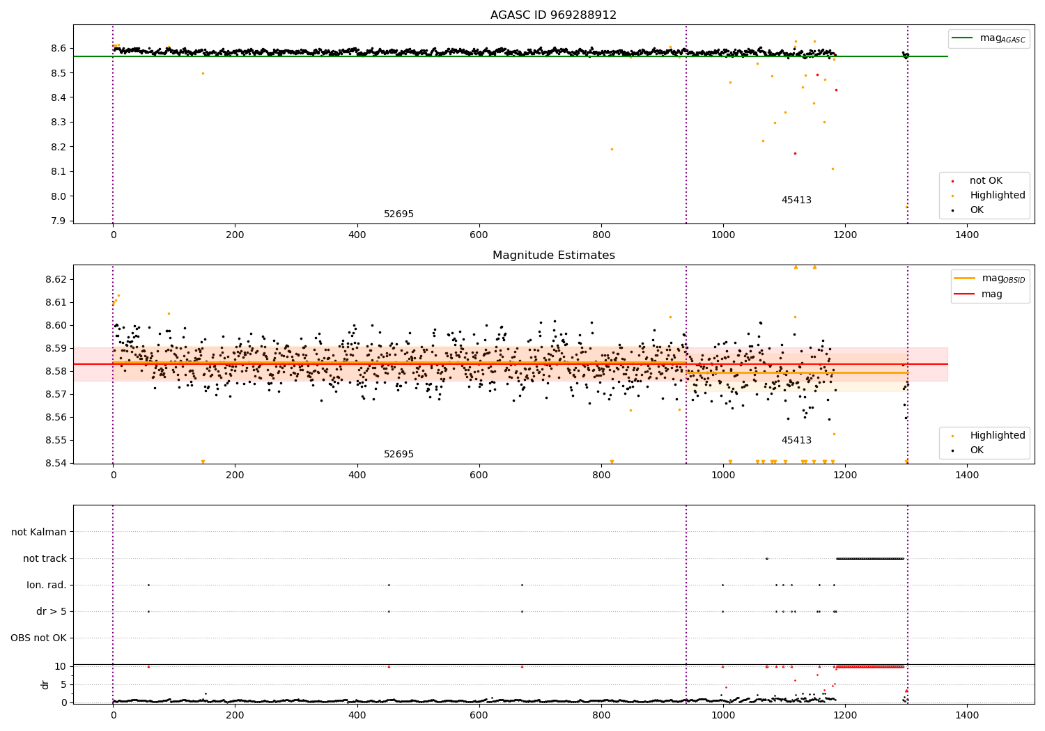Click the 'not OK' legend entry in top plot
The image size is (1045, 731).
pyautogui.click(x=986, y=181)
